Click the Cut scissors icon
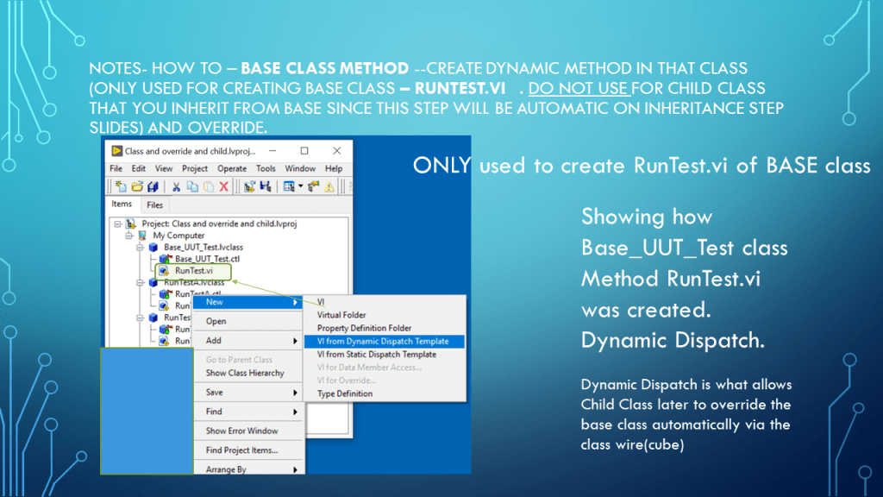The height and width of the screenshot is (497, 883). pos(176,186)
